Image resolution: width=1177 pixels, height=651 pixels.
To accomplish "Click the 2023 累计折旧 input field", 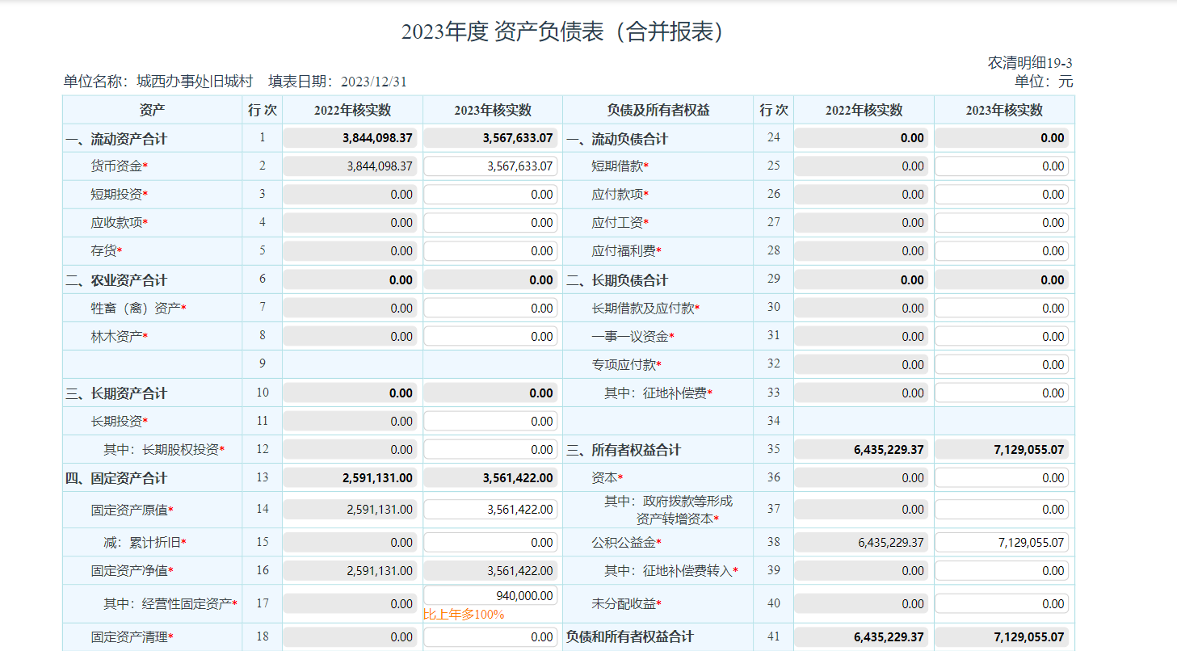I will pos(490,542).
